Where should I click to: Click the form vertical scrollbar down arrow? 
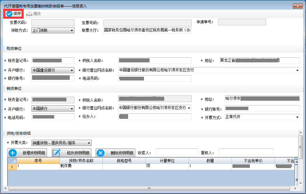pos(301,183)
